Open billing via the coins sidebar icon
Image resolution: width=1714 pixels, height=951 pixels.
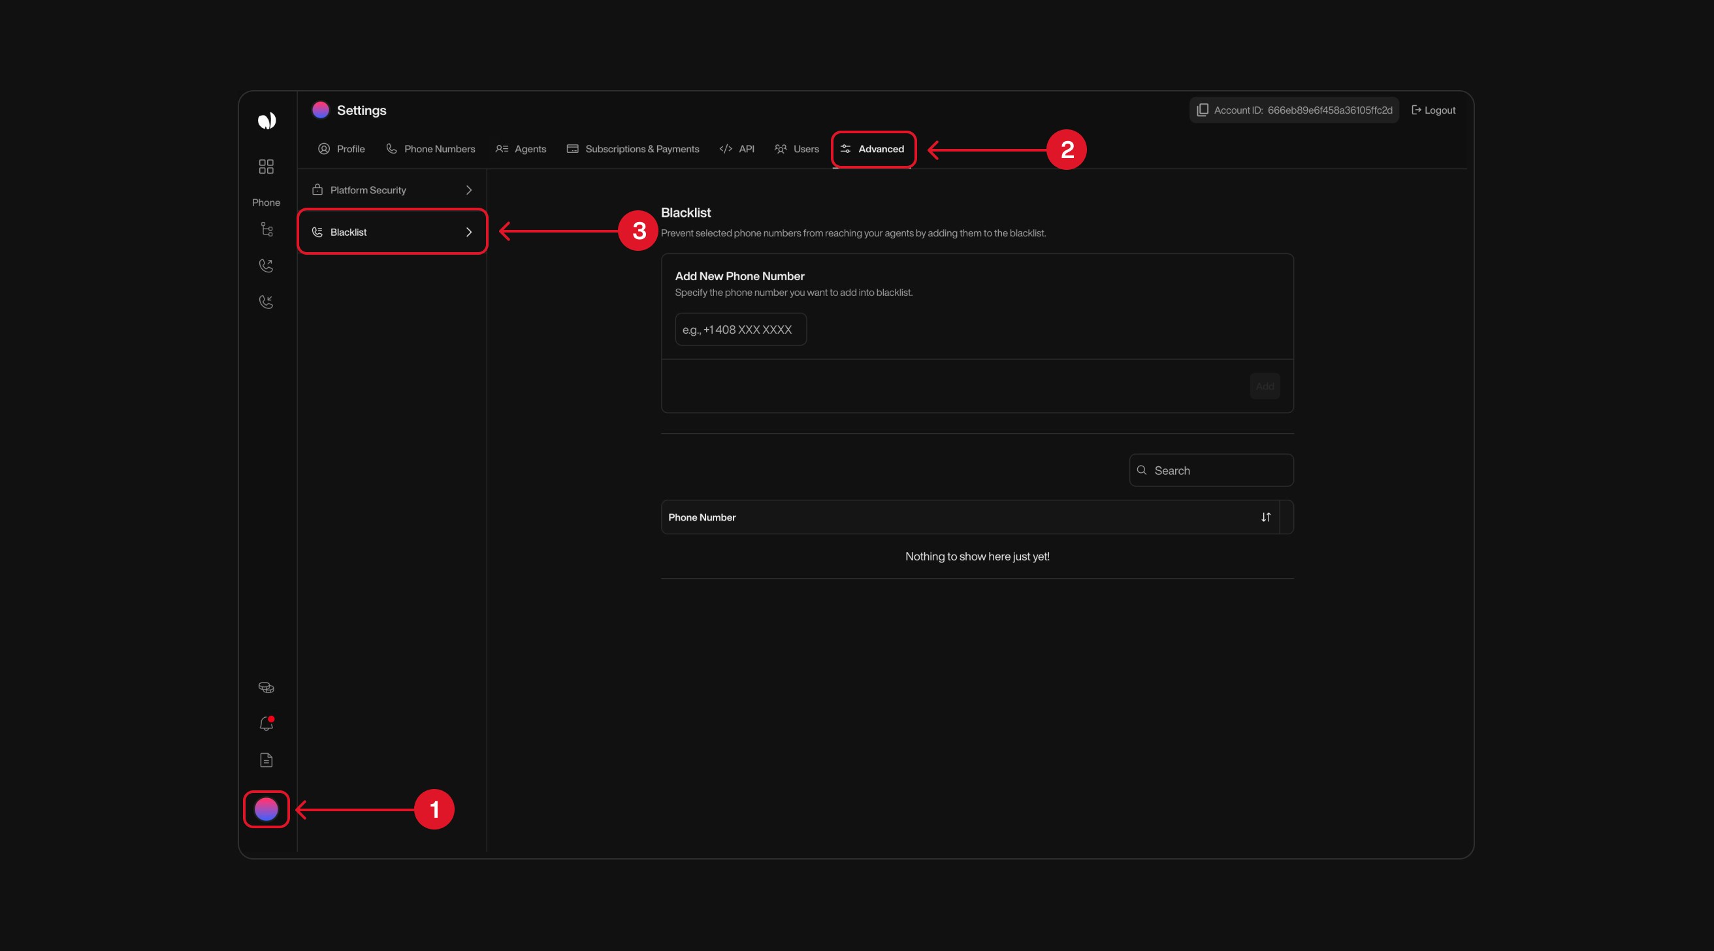pyautogui.click(x=266, y=686)
